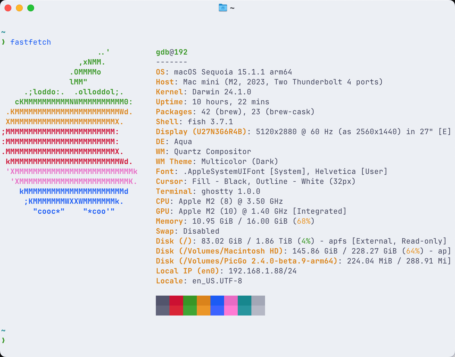The width and height of the screenshot is (455, 357).
Task: Click the Swap Disabled line
Action: (x=188, y=231)
